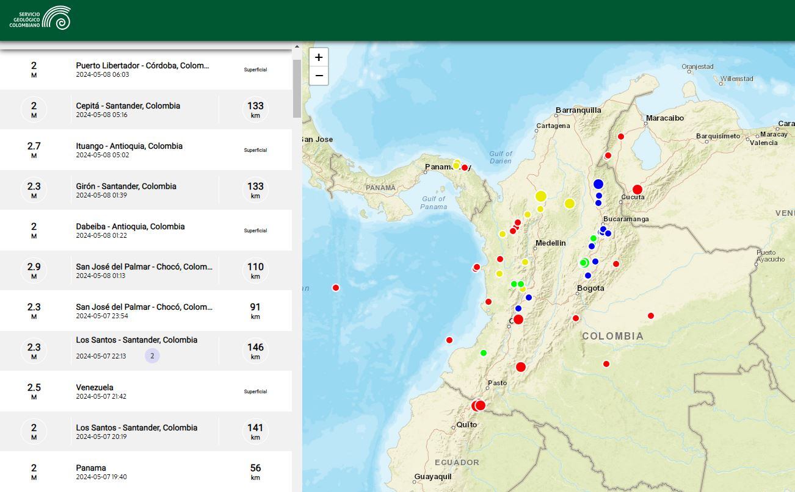This screenshot has width=795, height=492.
Task: Select the San José del Palmar 2.9 event
Action: tap(147, 270)
